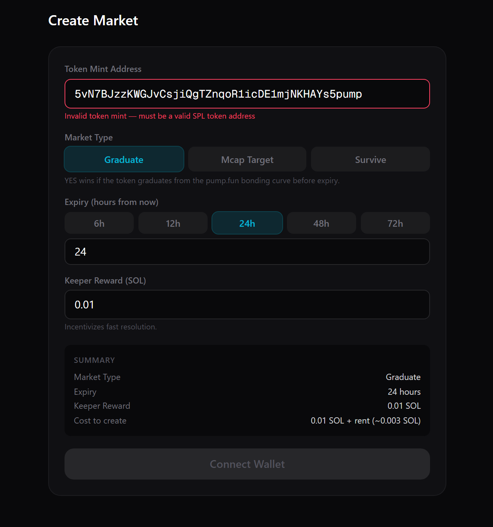The width and height of the screenshot is (493, 527).
Task: Select the Mcap Target market type
Action: 247,159
